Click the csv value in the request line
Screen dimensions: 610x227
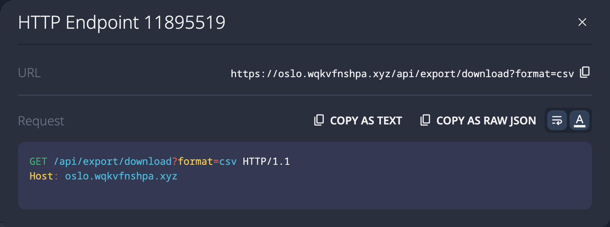(x=228, y=162)
